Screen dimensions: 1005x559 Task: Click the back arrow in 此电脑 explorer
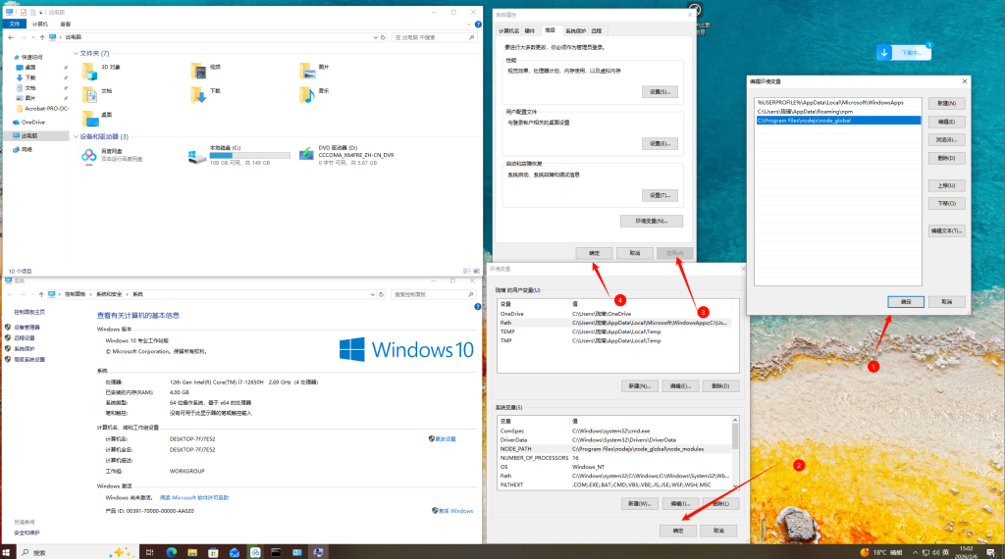10,38
